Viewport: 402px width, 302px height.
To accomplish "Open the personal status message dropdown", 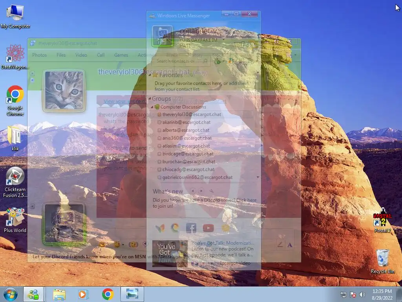I will tap(224, 40).
